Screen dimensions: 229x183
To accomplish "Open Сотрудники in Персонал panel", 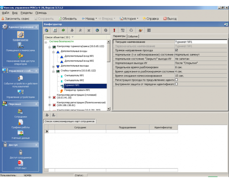I will pos(21,113).
